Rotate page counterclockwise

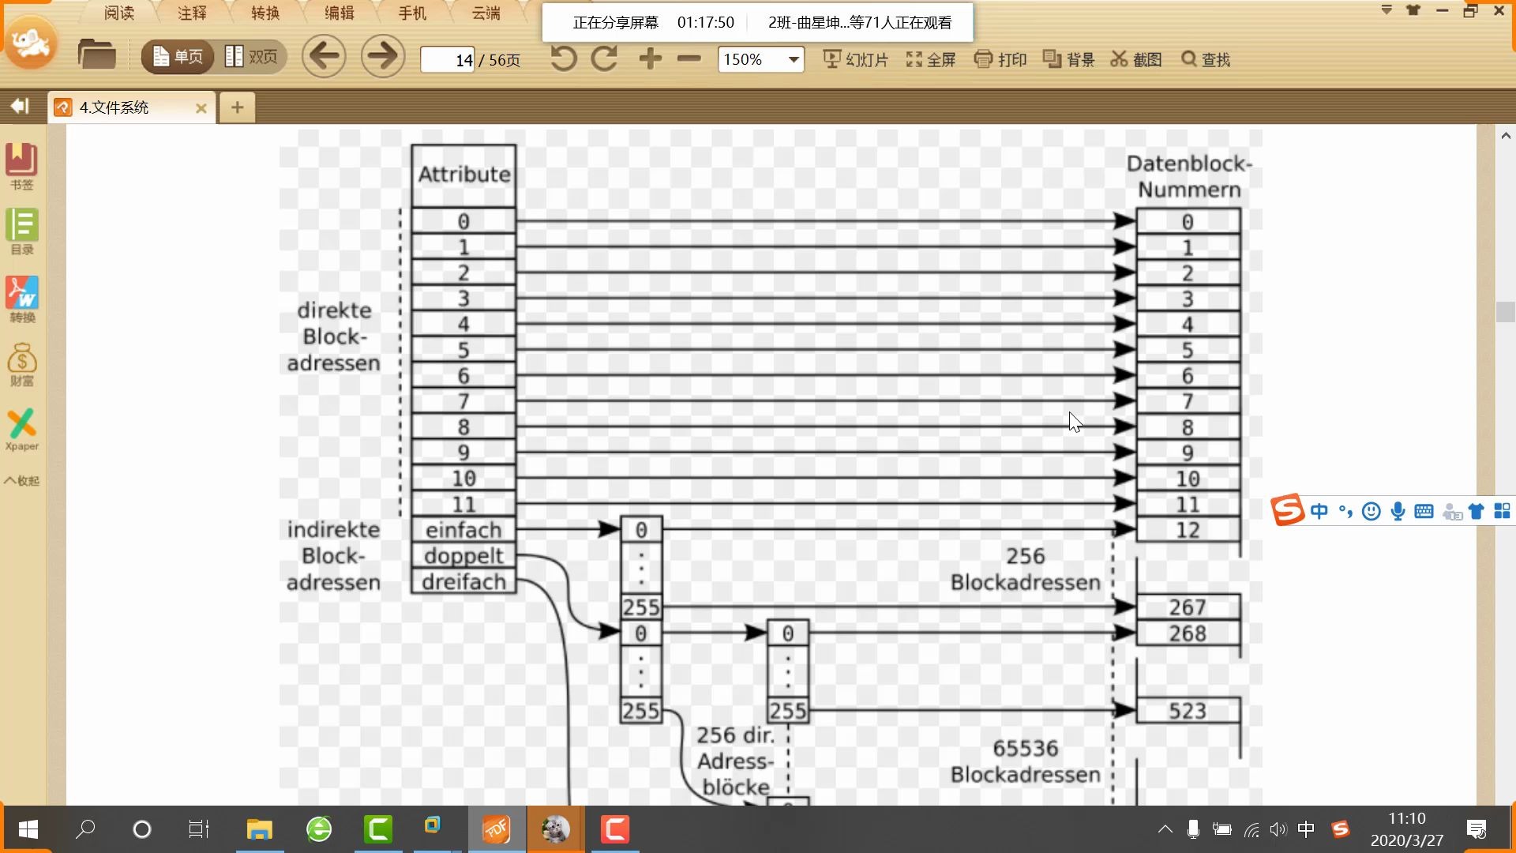coord(563,58)
